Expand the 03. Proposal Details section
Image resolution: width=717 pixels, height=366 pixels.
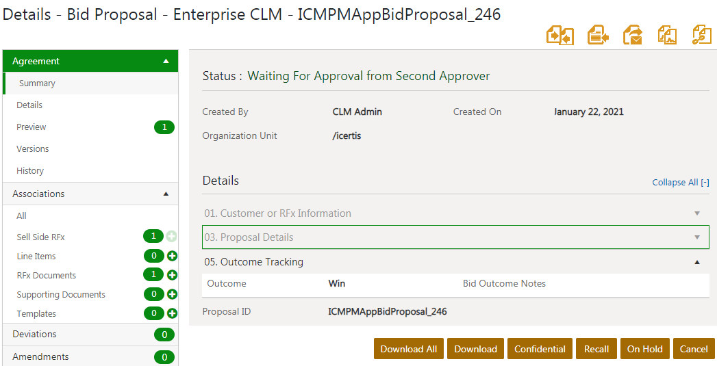click(697, 237)
